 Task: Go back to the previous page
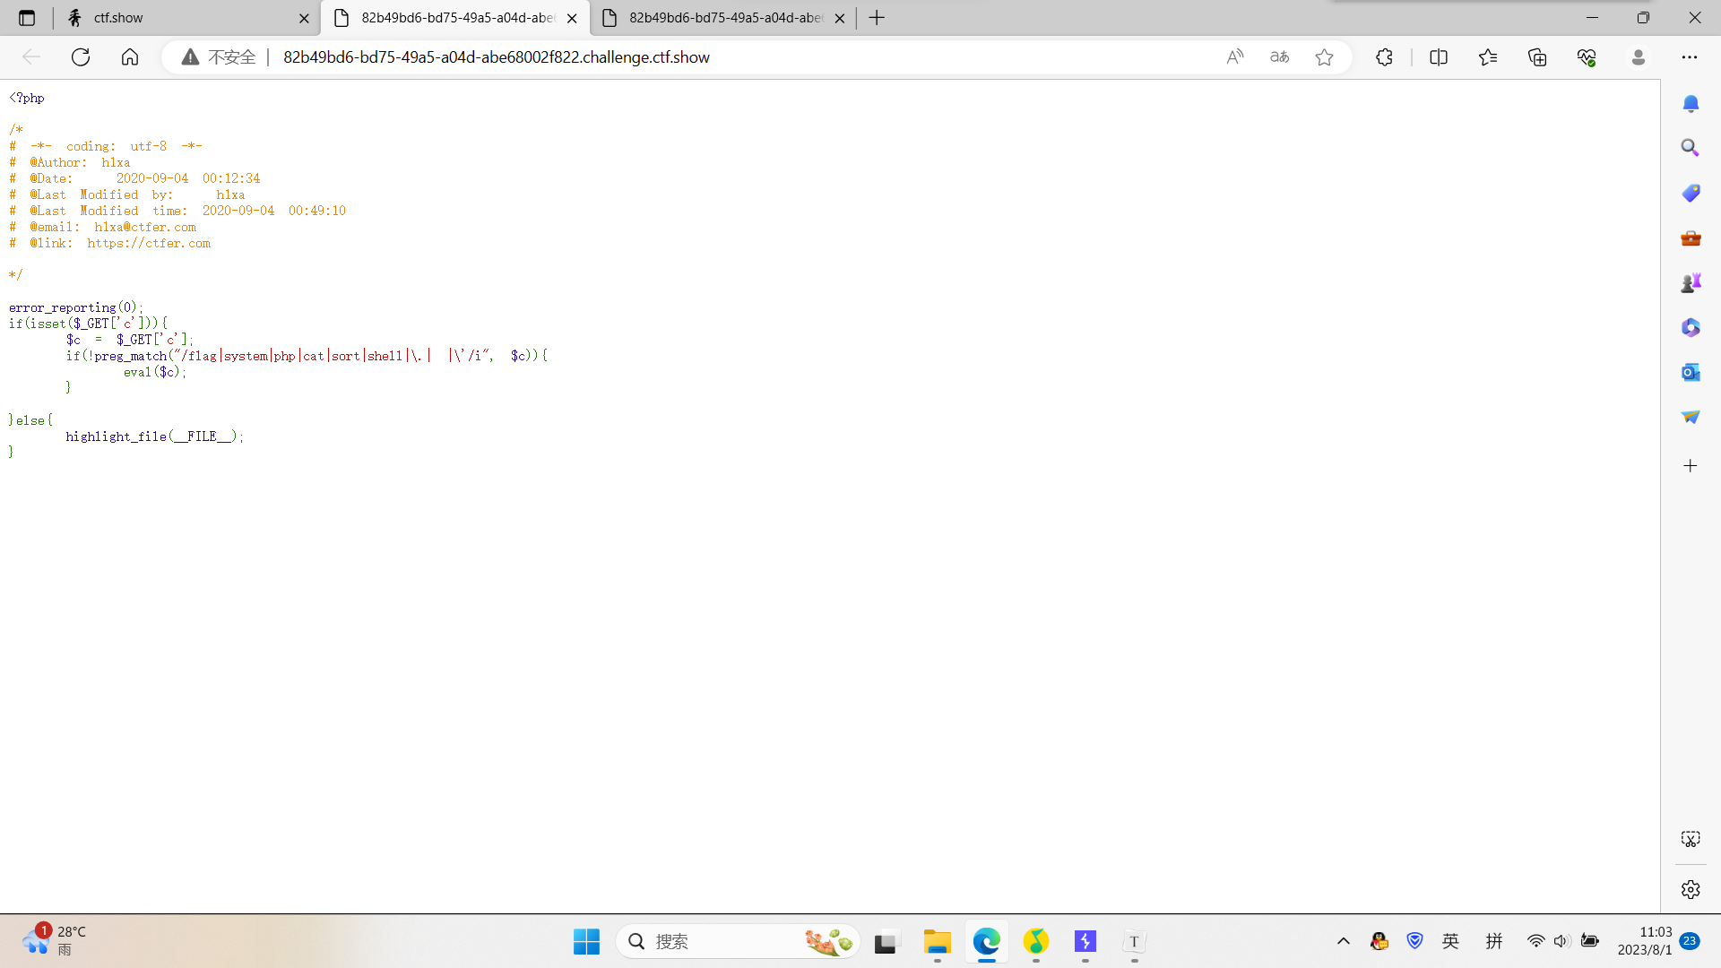click(x=31, y=57)
